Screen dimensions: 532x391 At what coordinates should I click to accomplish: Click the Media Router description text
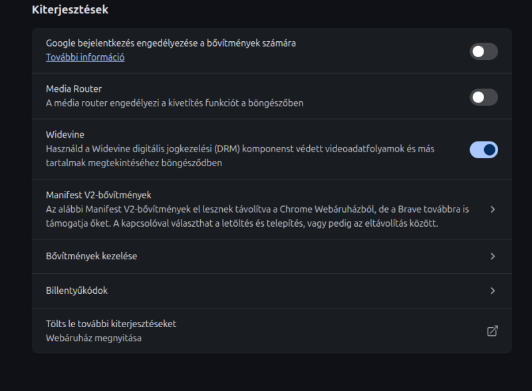click(x=175, y=103)
